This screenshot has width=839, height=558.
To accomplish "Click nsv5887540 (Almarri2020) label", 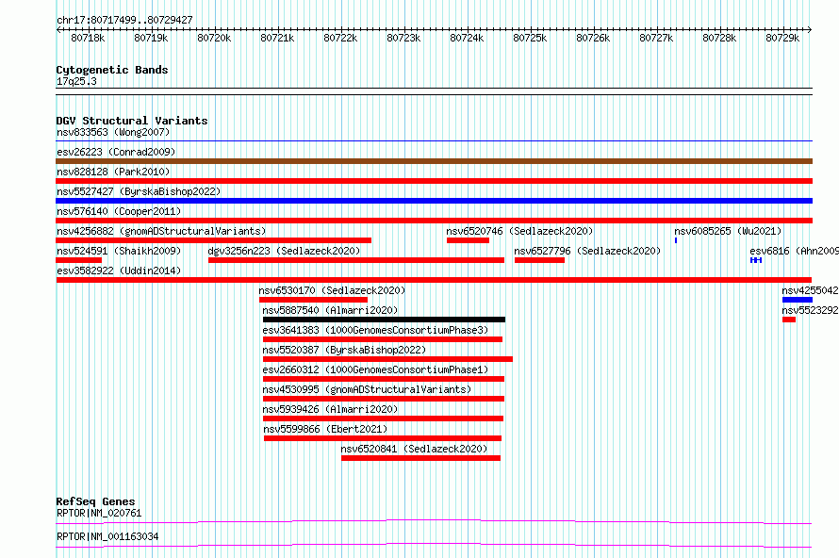I will pyautogui.click(x=330, y=310).
